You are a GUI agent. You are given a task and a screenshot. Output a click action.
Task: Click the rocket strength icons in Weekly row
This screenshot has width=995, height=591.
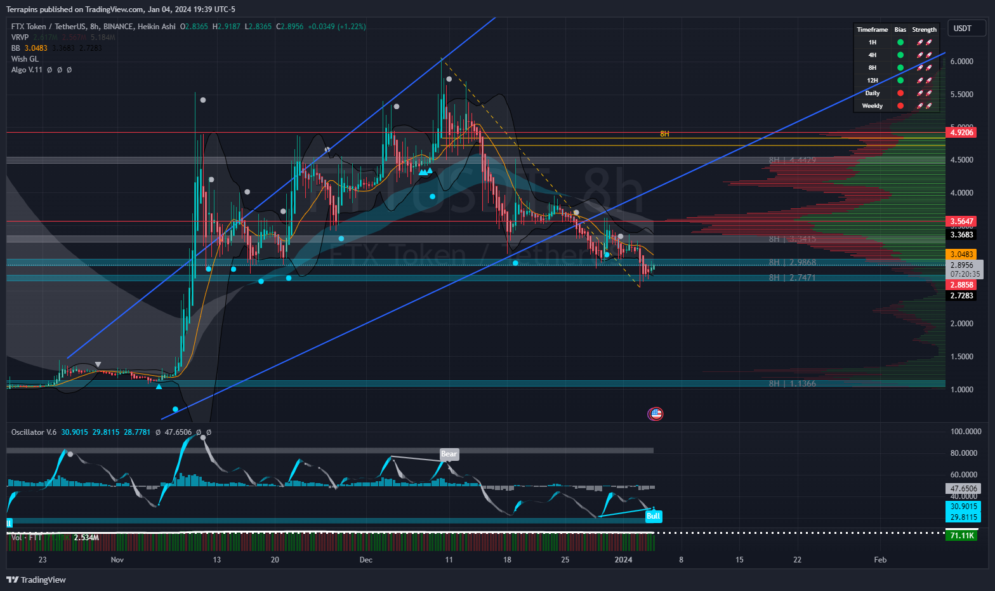924,106
